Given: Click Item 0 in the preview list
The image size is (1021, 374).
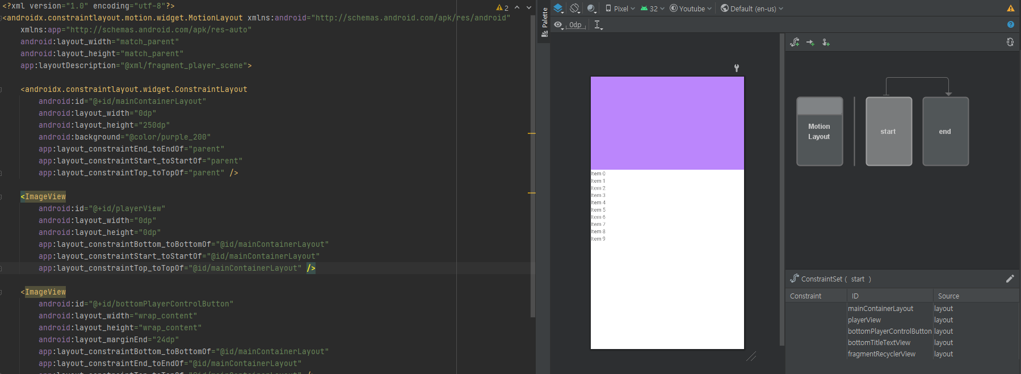Looking at the screenshot, I should [598, 174].
